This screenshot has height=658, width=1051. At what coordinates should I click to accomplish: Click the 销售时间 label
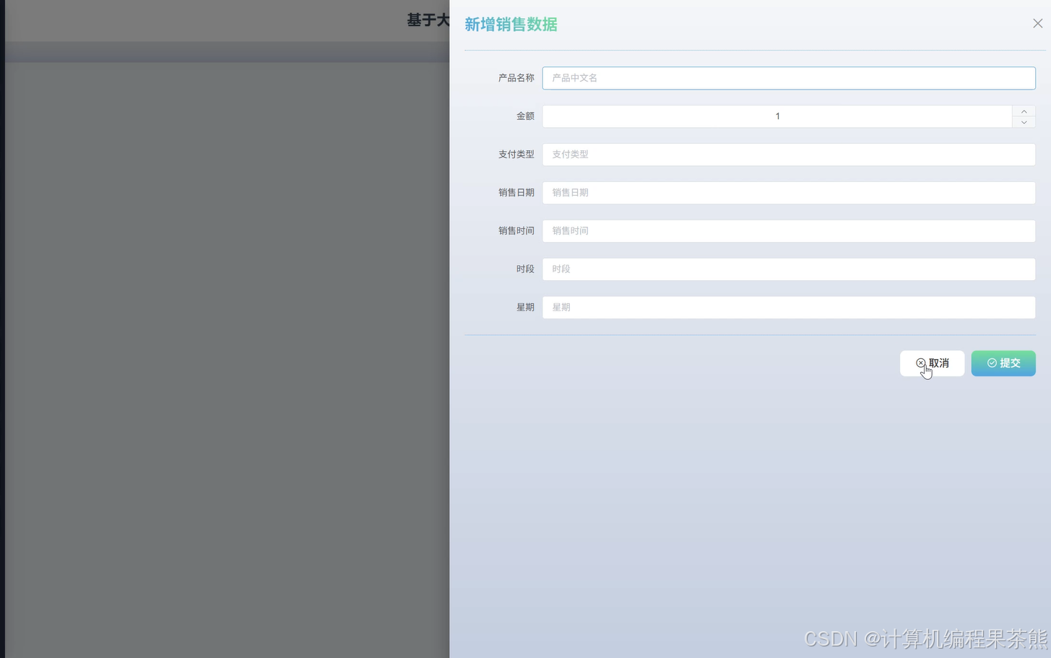516,231
